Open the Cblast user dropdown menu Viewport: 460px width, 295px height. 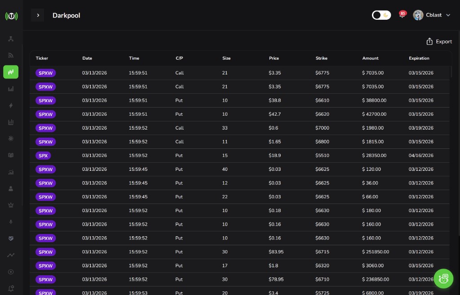[x=448, y=15]
